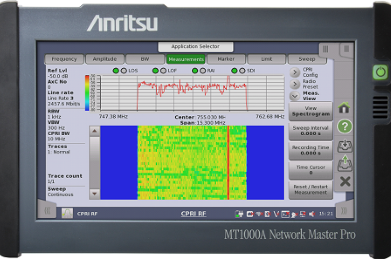Image resolution: width=391 pixels, height=259 pixels.
Task: Click the speaker muted status icon
Action: point(312,214)
